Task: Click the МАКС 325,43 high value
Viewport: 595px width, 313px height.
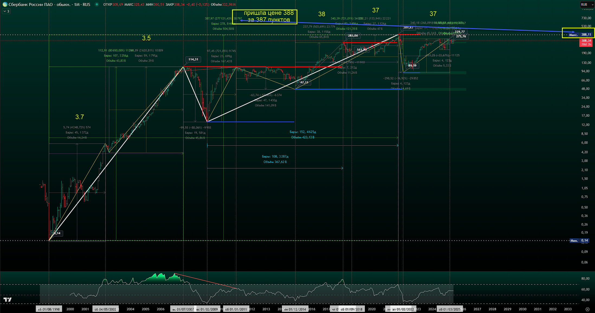Action: pyautogui.click(x=134, y=5)
